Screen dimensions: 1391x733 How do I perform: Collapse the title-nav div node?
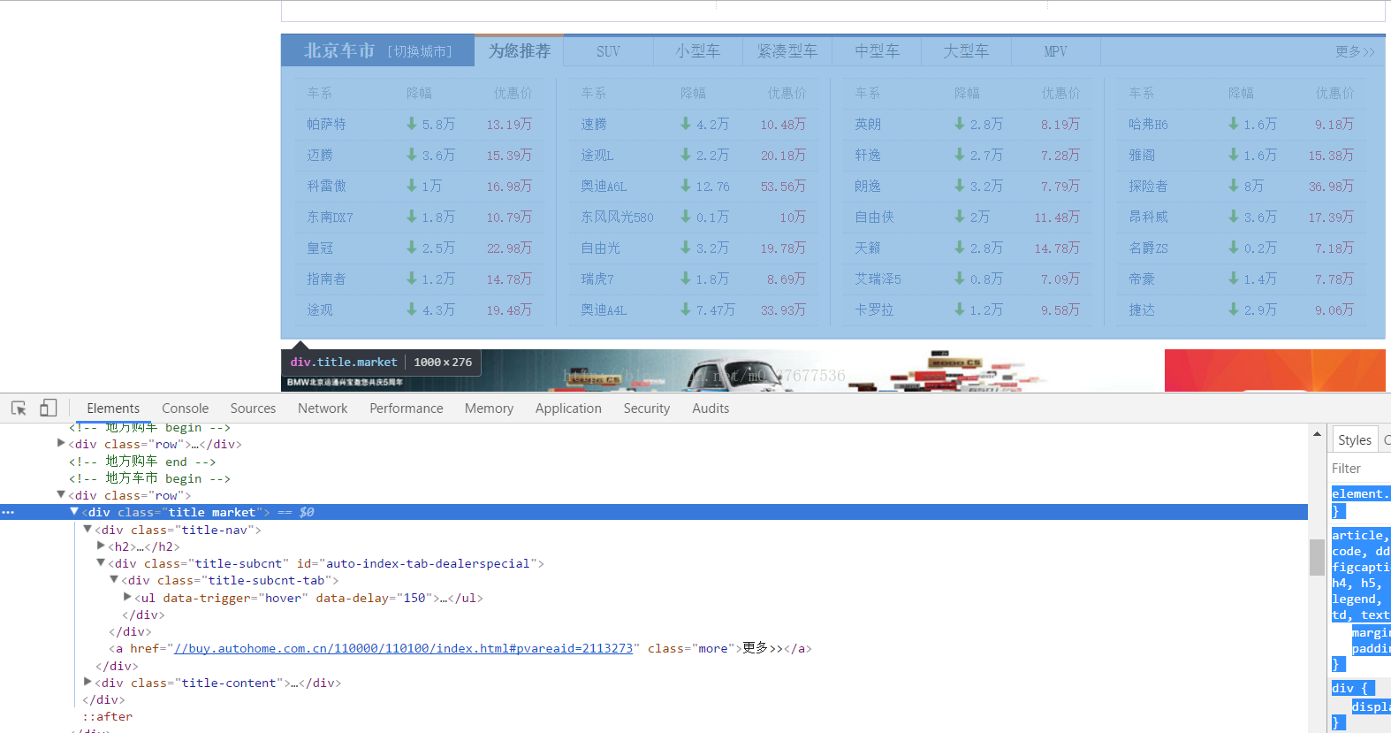87,529
